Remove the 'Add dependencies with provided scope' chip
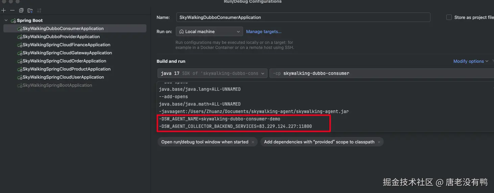The height and width of the screenshot is (193, 494). click(379, 142)
